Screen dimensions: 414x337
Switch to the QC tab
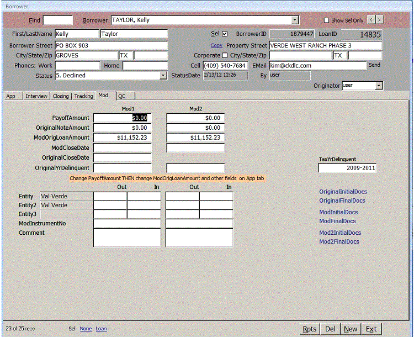click(x=122, y=96)
